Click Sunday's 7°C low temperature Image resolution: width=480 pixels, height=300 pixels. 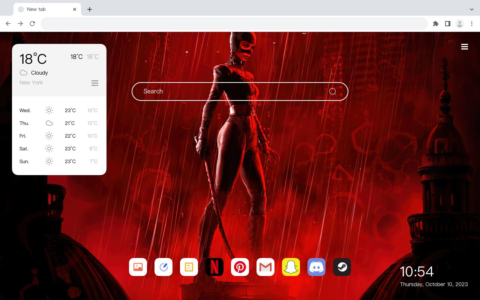click(93, 161)
